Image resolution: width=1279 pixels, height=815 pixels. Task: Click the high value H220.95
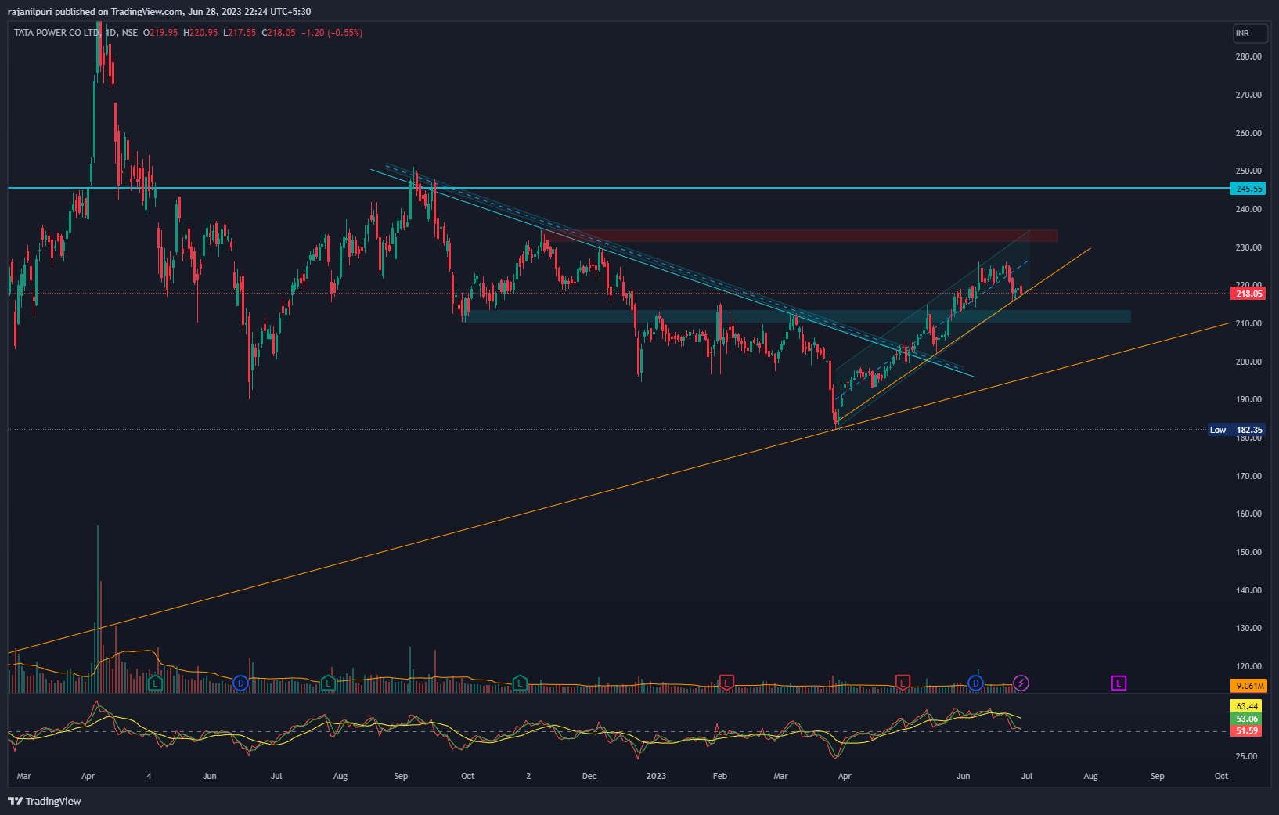point(201,33)
